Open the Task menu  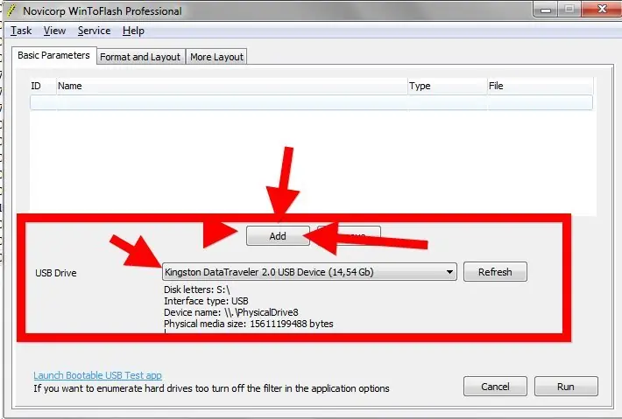tap(21, 31)
